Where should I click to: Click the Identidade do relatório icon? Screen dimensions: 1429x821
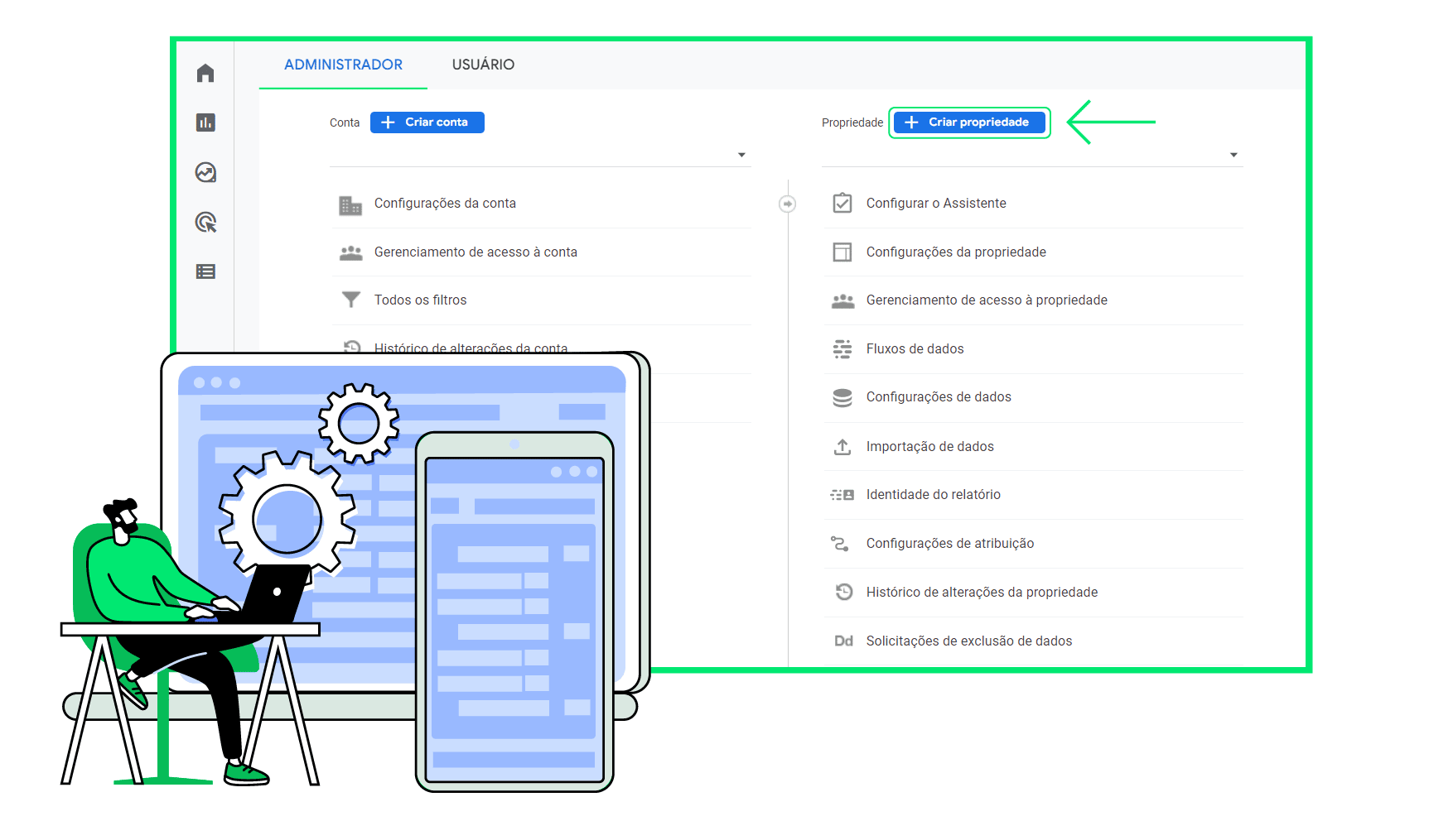click(842, 495)
